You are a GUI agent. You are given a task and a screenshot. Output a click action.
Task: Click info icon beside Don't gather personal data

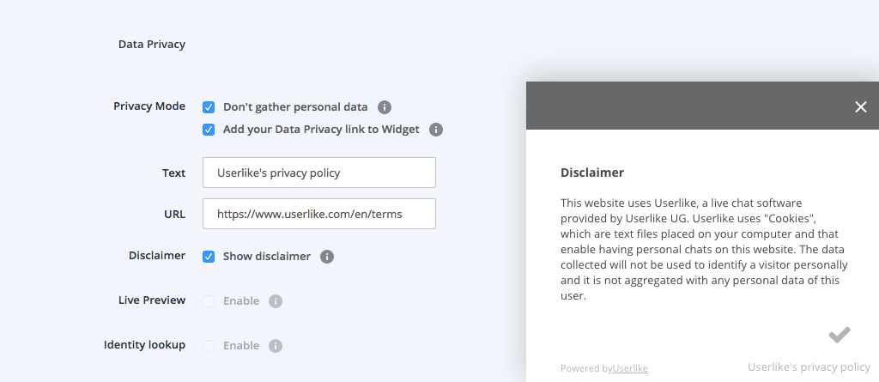(385, 107)
